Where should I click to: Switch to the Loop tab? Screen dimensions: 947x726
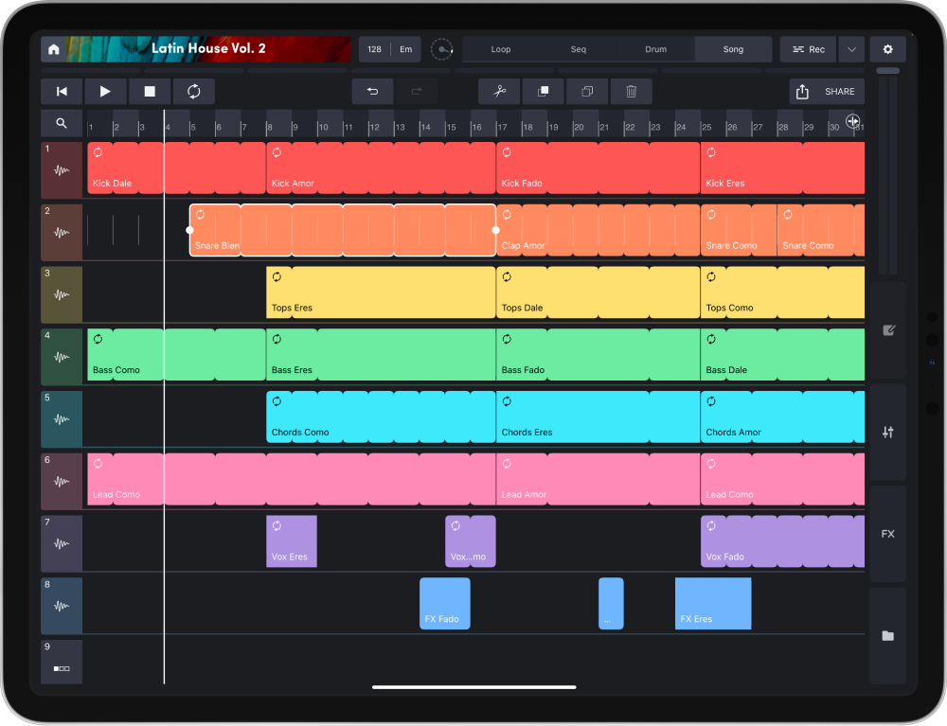click(500, 48)
